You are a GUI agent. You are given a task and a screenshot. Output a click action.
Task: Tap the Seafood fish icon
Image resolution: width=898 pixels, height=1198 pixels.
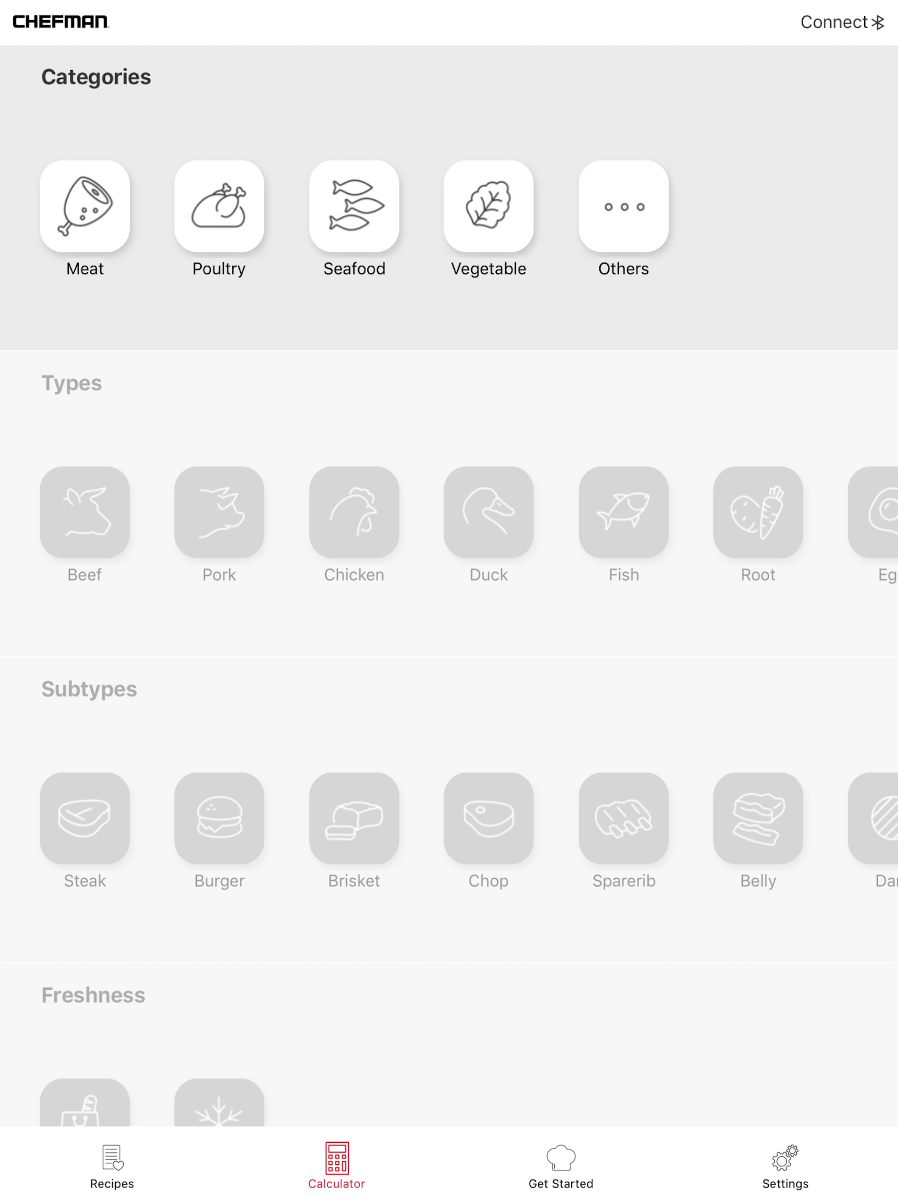tap(354, 207)
